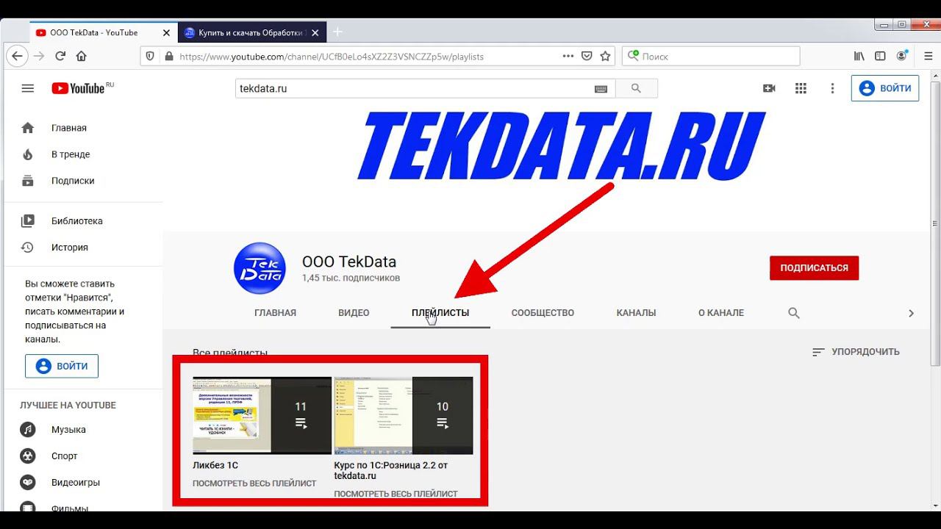
Task: Open the YouTube apps grid icon
Action: coord(801,88)
